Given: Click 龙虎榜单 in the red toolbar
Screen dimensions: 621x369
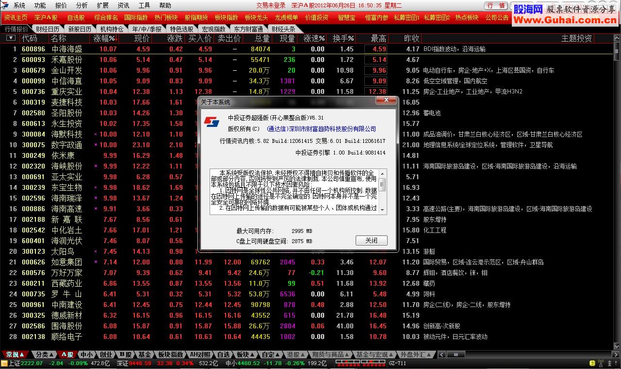Looking at the screenshot, I should coord(286,17).
